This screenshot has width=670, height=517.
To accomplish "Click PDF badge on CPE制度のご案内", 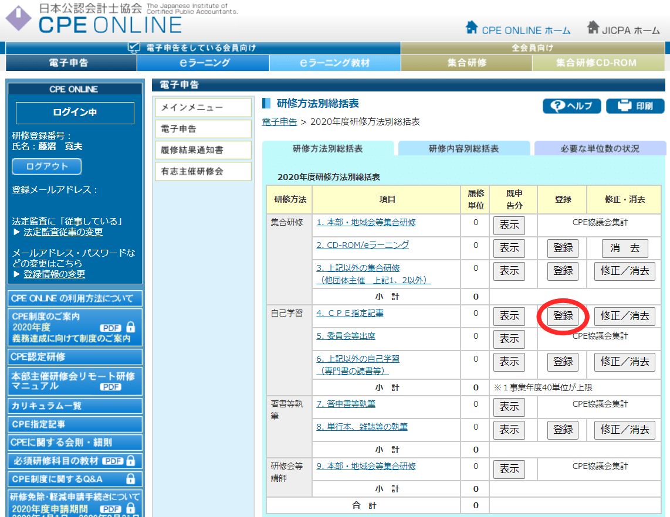I will click(x=110, y=328).
